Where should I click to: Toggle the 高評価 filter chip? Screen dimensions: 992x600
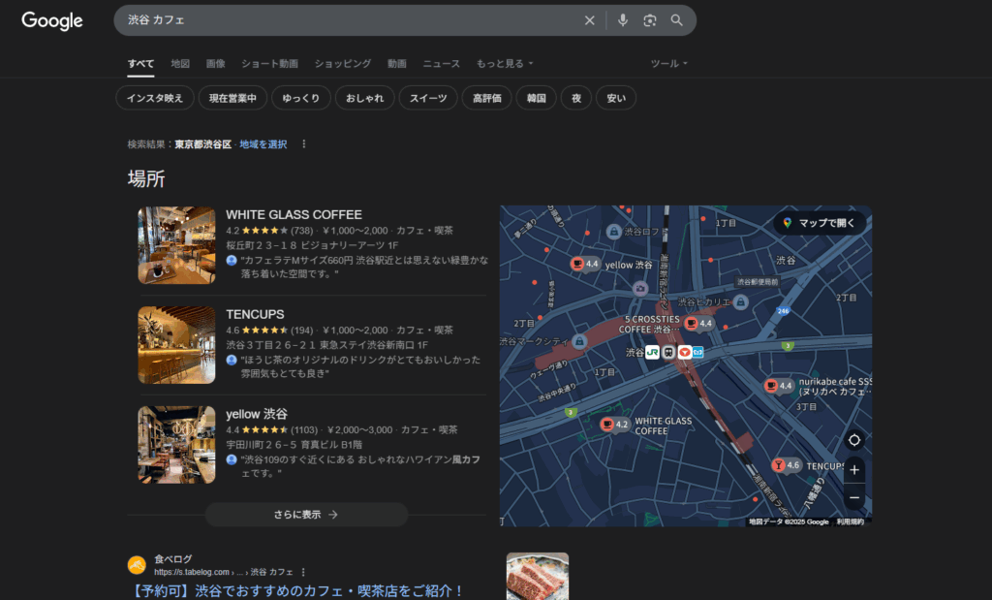click(x=487, y=98)
